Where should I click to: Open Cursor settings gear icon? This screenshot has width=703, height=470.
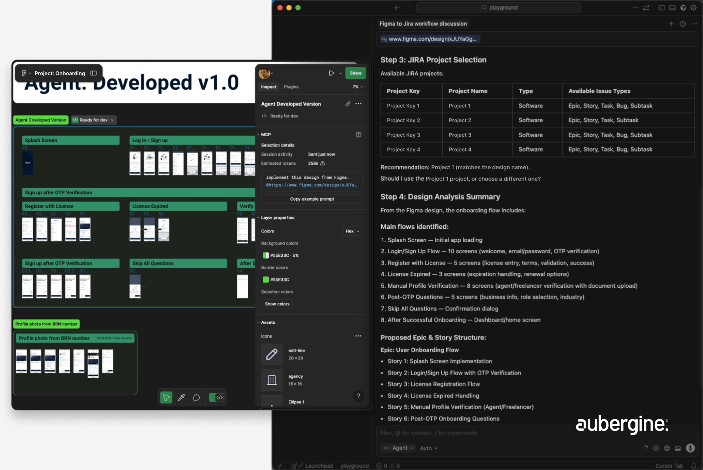694,8
